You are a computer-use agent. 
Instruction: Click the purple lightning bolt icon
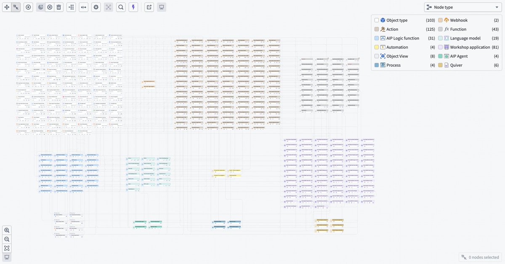coord(133,7)
